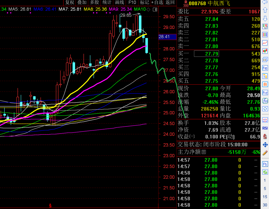The image size is (269, 209).
Task: Open the list icon beside 主力净额
Action: tap(204, 152)
